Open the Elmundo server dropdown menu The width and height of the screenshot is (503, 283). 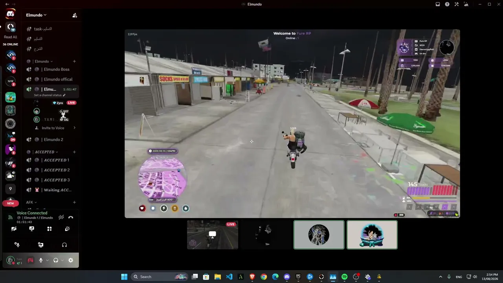[x=36, y=15]
